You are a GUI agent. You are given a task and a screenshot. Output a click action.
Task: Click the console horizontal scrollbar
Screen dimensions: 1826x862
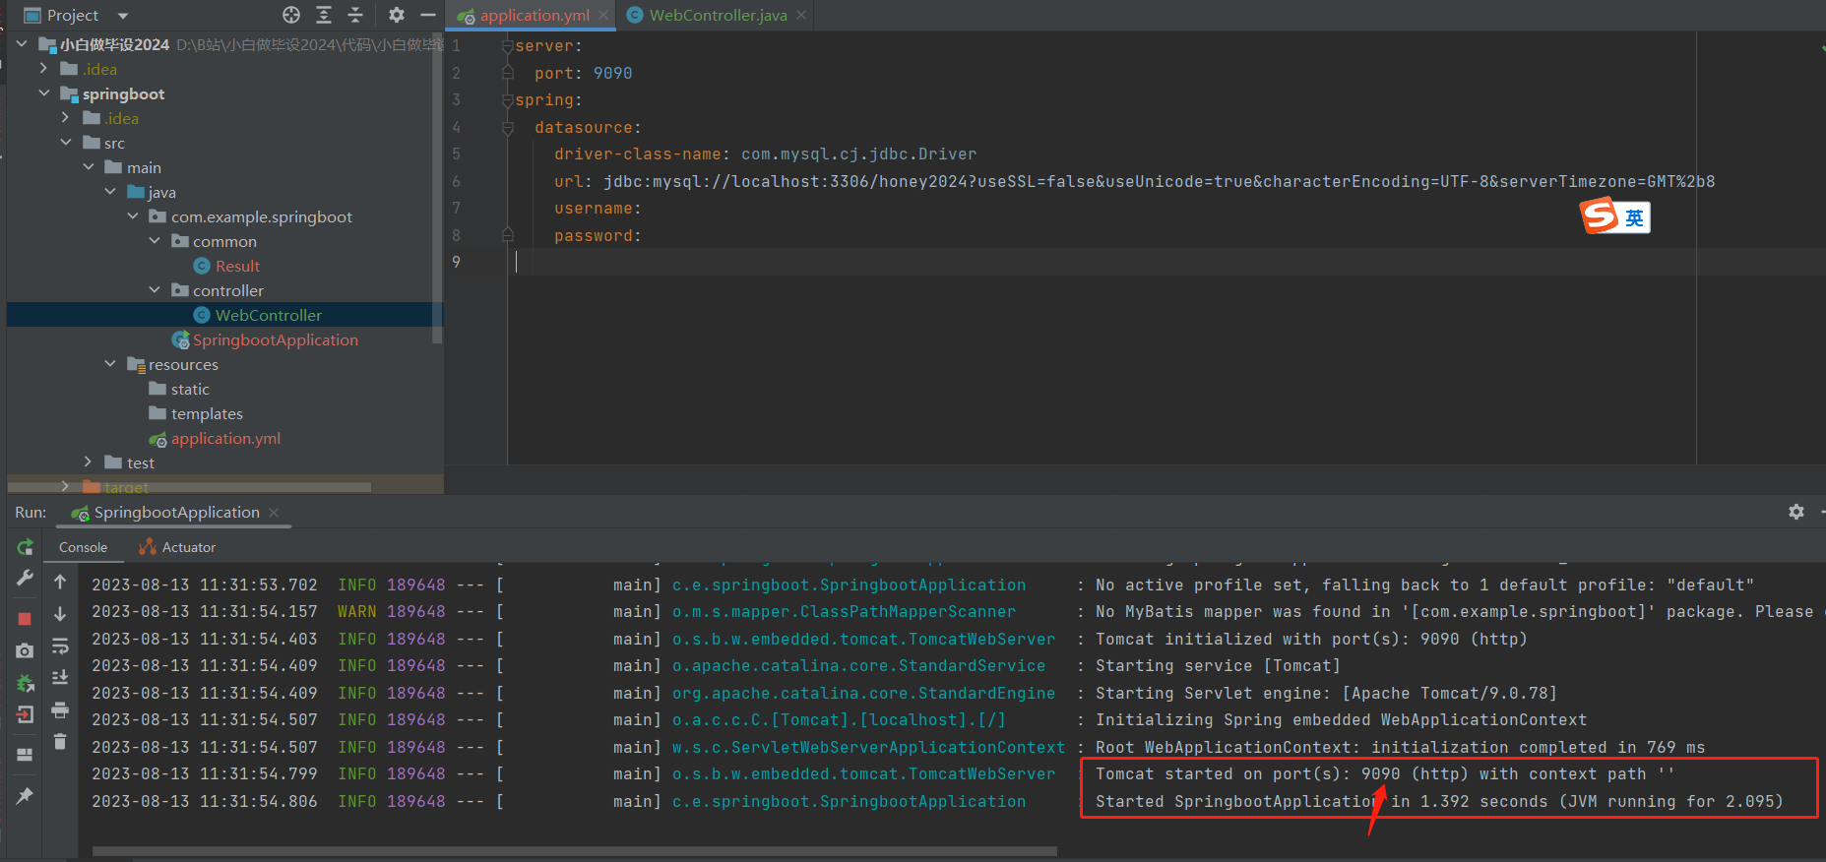575,851
